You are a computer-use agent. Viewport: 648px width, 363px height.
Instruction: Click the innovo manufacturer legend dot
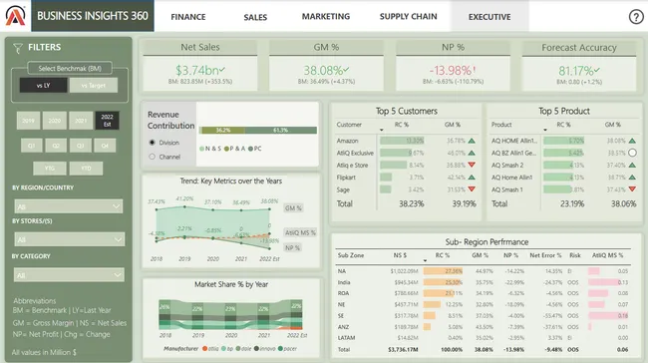[x=256, y=348]
